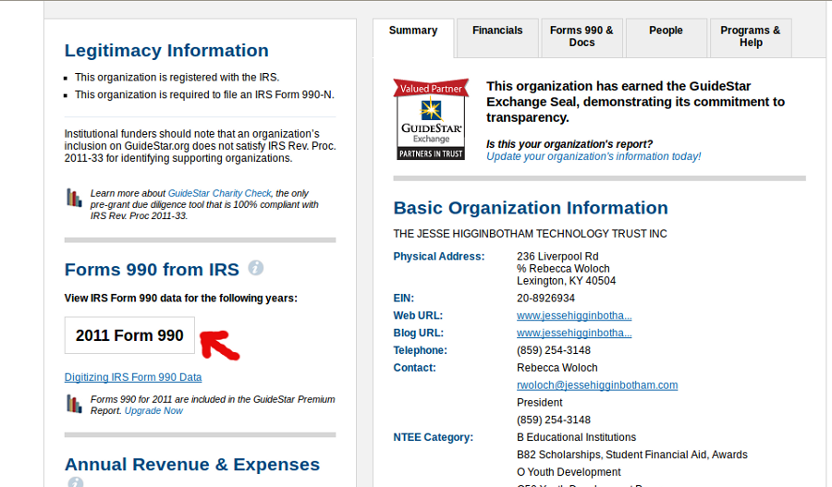The width and height of the screenshot is (832, 487).
Task: Click bullet 'This organization is registered with the IRS'
Action: coord(177,78)
